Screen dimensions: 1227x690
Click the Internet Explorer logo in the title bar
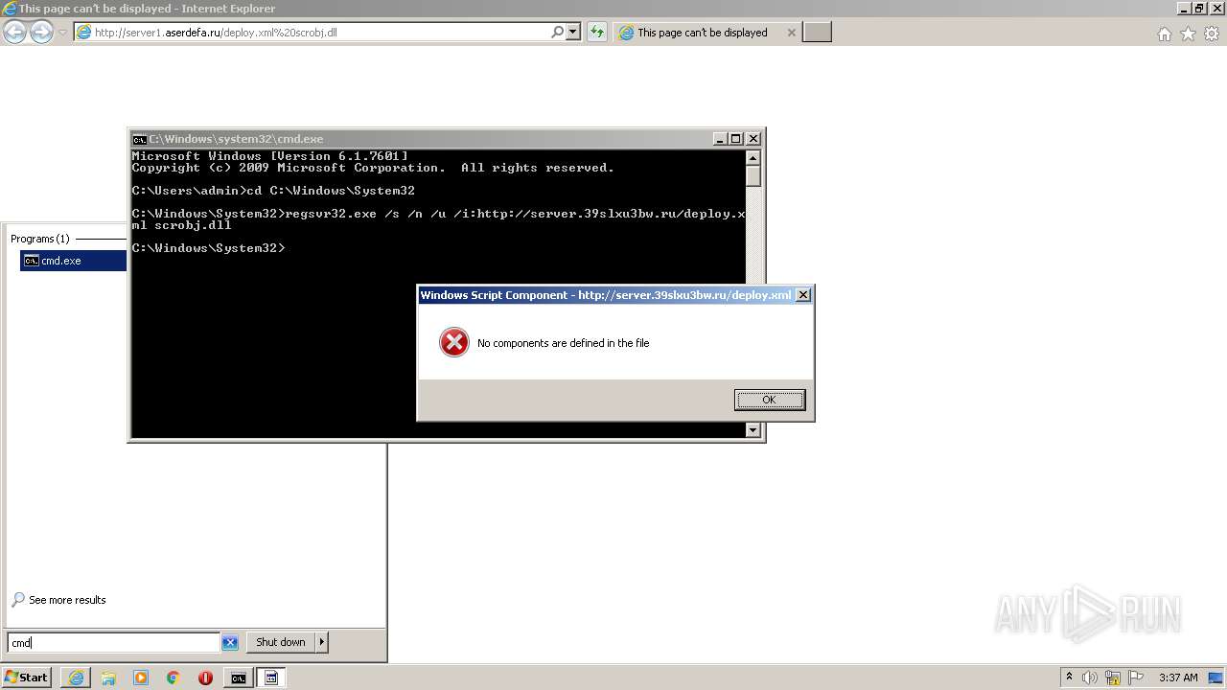(10, 9)
